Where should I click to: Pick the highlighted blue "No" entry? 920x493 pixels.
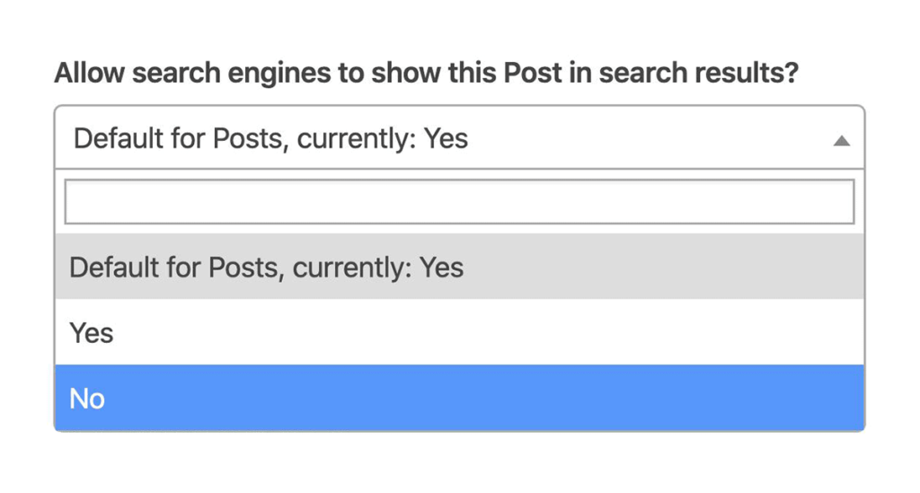pyautogui.click(x=459, y=398)
